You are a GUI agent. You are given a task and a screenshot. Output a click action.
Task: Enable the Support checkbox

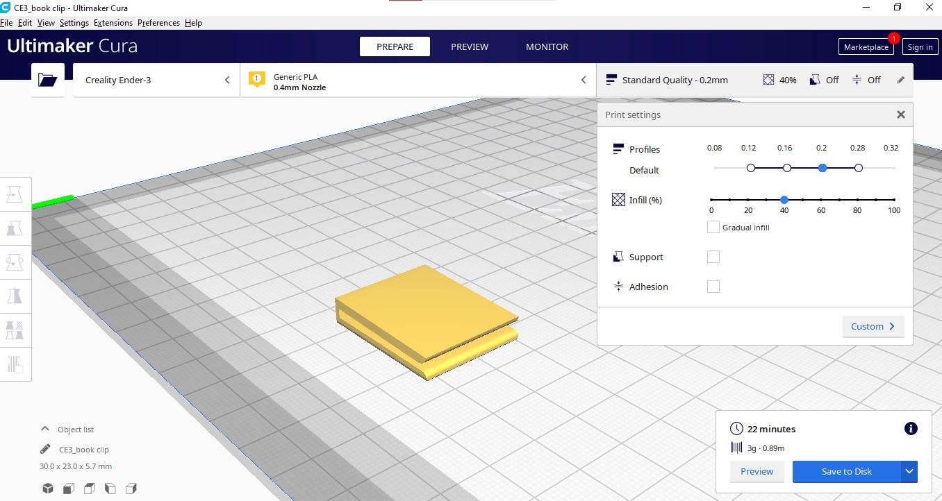point(713,257)
